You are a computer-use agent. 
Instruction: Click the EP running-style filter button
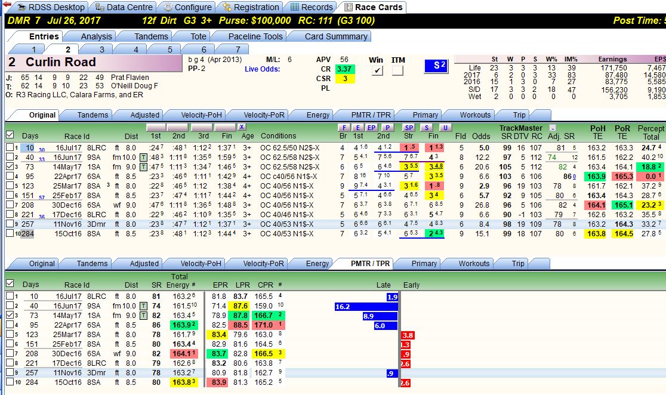coord(372,128)
